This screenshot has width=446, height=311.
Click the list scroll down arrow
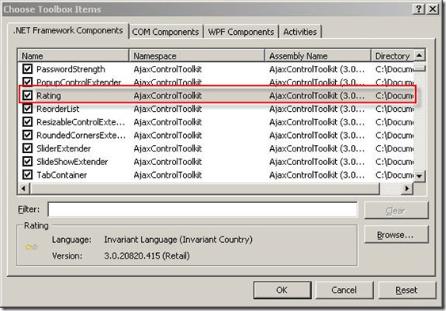419,175
